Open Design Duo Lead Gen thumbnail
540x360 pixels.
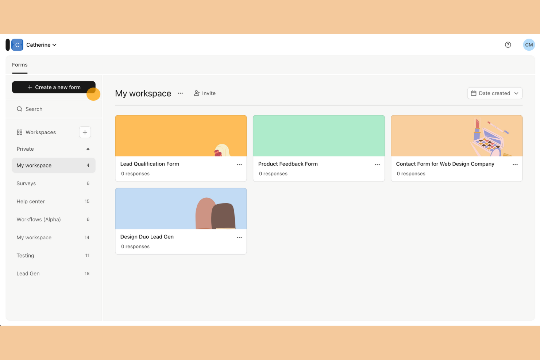[181, 209]
